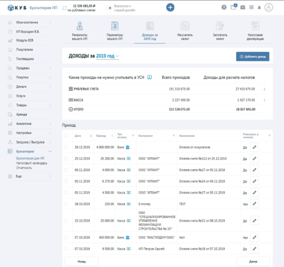
Task: Click the blue plus button in header
Action: point(170,7)
